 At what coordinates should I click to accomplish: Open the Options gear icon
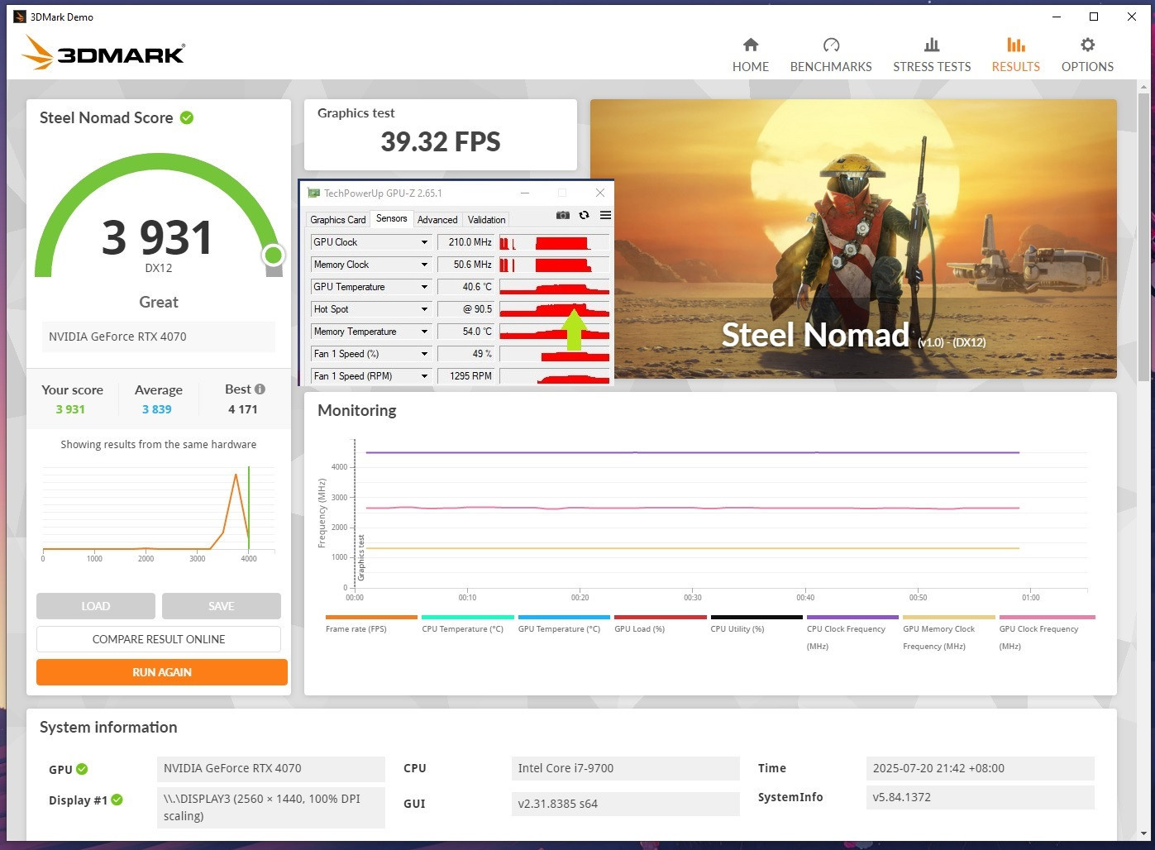[1087, 45]
